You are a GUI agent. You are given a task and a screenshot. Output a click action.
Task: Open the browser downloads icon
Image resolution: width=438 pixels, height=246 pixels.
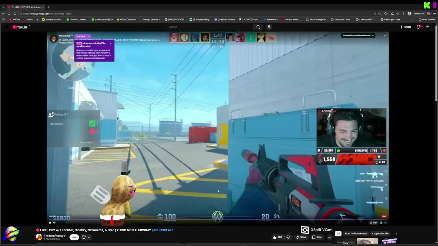tap(403, 14)
